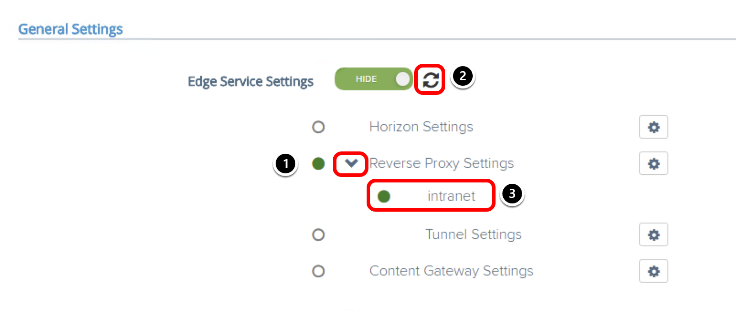Open the gear icon for Tunnel Settings

pos(653,234)
